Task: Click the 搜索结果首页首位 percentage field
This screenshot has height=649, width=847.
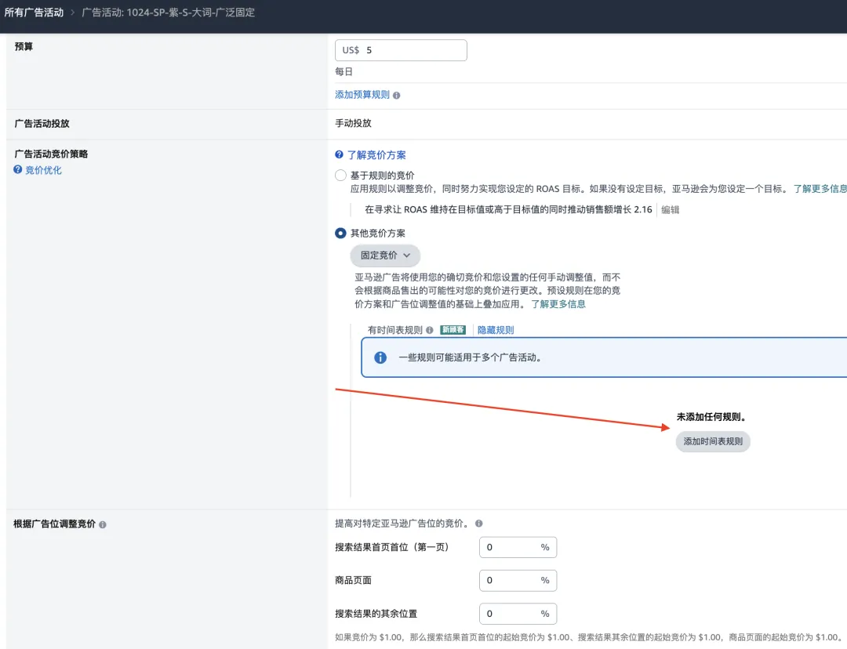Action: tap(518, 547)
